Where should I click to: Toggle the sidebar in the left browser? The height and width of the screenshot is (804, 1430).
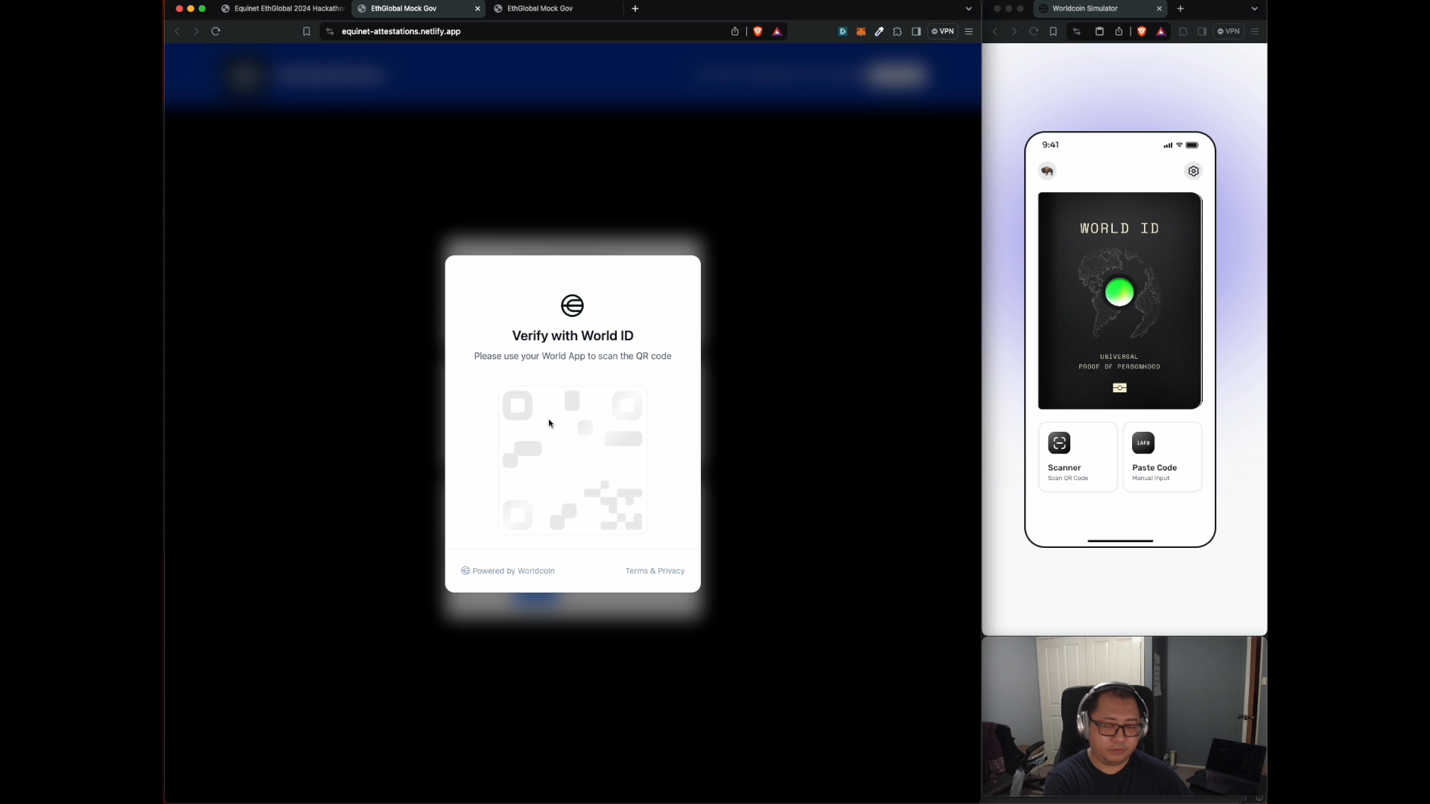(916, 31)
